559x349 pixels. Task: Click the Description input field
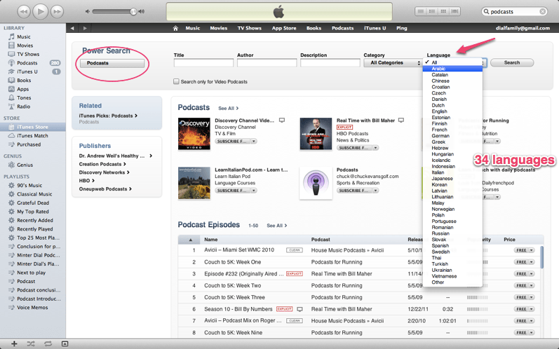330,62
